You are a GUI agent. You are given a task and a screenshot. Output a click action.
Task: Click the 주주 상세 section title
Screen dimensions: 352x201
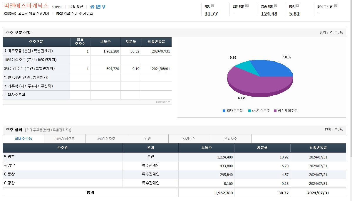14,130
